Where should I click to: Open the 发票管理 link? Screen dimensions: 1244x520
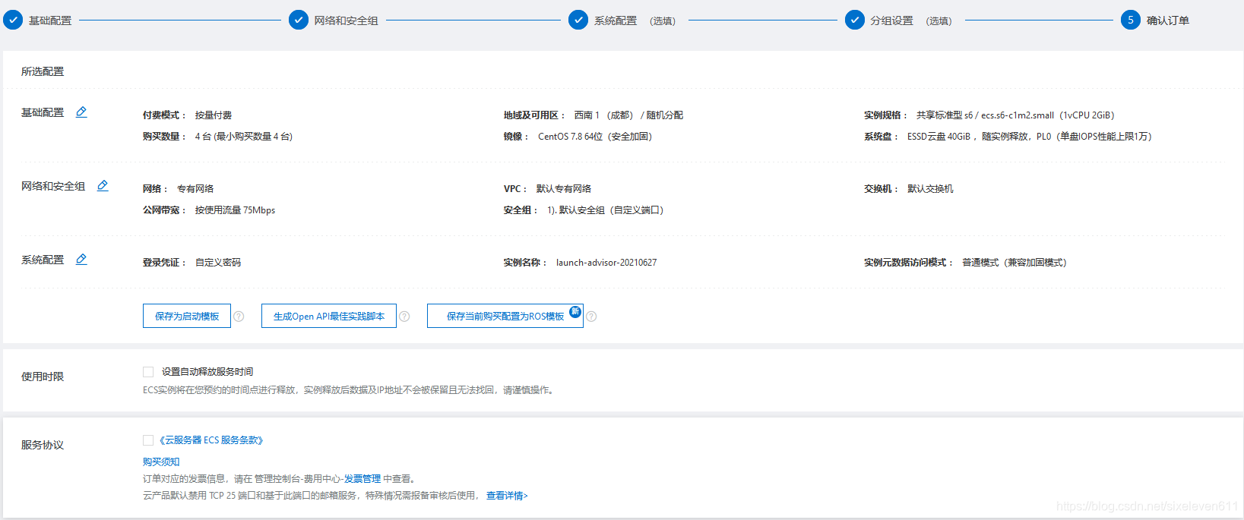tap(362, 479)
